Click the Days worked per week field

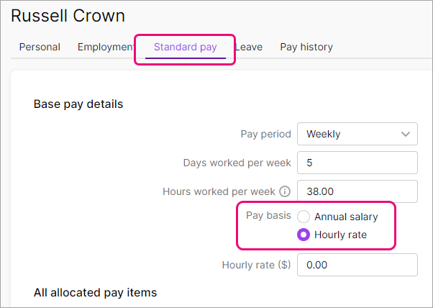click(x=357, y=163)
